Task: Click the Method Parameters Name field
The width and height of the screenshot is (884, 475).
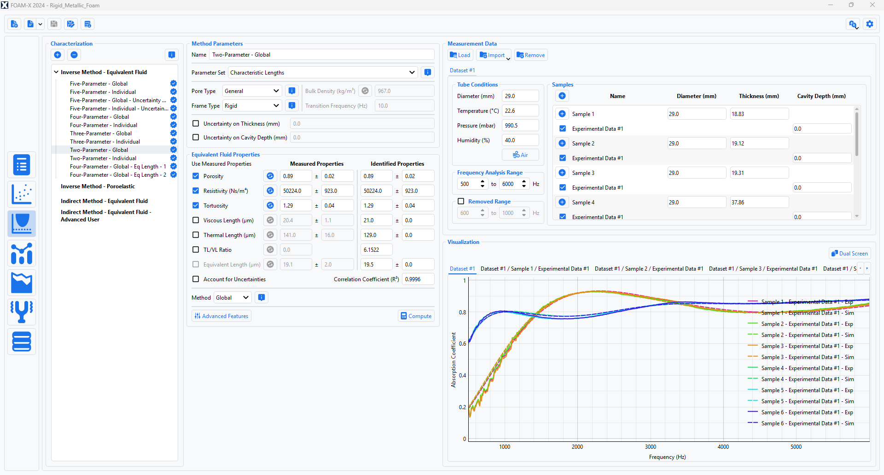Action: click(x=321, y=55)
